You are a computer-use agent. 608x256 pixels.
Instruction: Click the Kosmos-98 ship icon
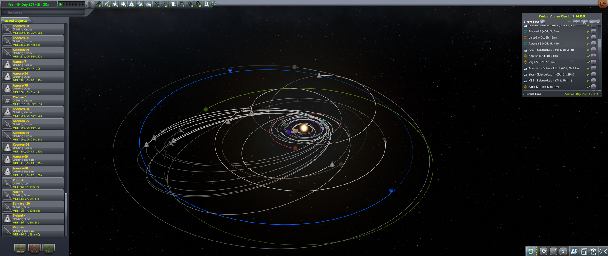(7, 148)
